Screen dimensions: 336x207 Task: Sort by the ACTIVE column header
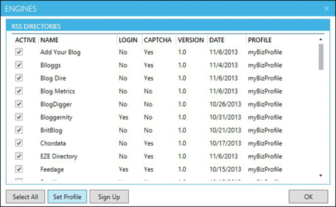point(25,40)
